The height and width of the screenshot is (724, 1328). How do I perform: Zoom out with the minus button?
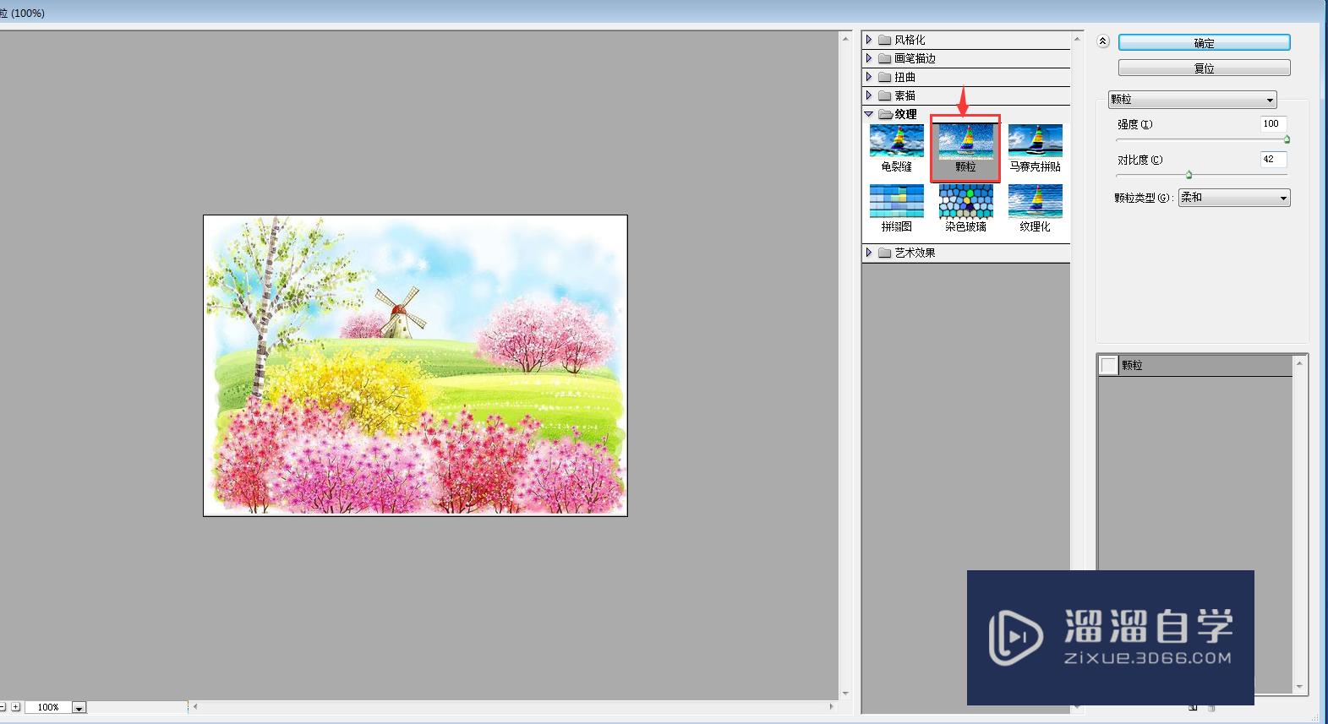tap(3, 707)
